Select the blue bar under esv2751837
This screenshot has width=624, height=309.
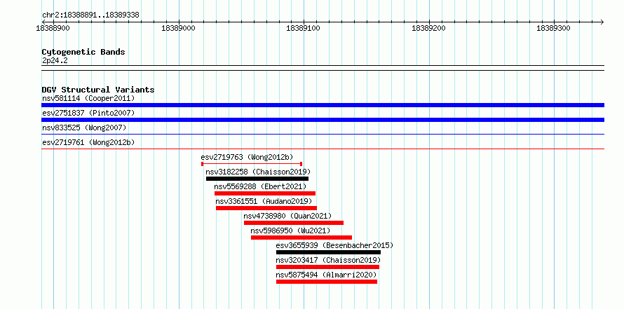[x=323, y=120]
